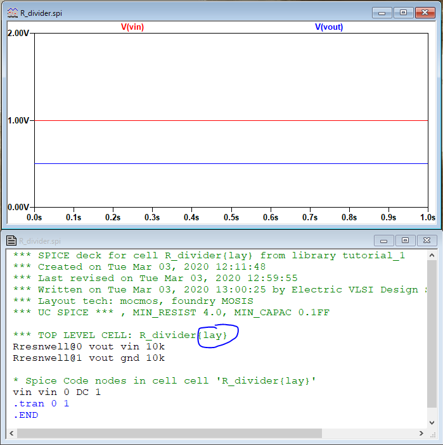This screenshot has height=445, width=443.
Task: Click the netlist window resize grip
Action: pos(432,434)
